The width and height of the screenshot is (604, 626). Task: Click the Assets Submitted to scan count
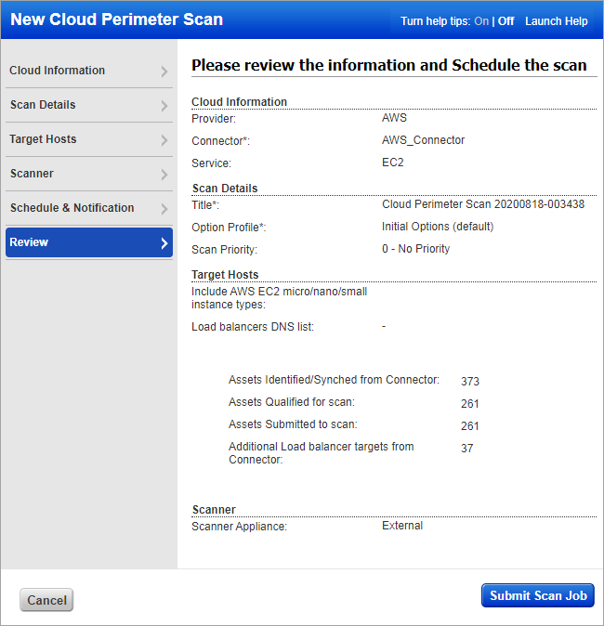click(x=470, y=426)
